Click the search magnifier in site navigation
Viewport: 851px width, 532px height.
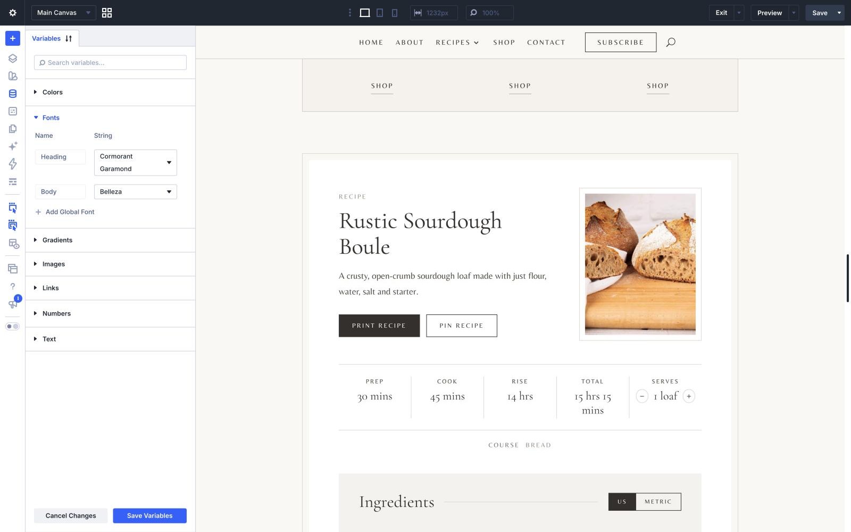pos(671,42)
